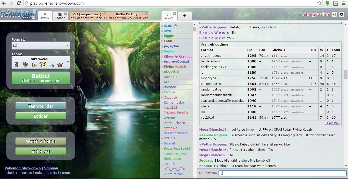Click the Reset W/L link
Image resolution: width=348 pixels, height=179 pixels.
pos(332,123)
